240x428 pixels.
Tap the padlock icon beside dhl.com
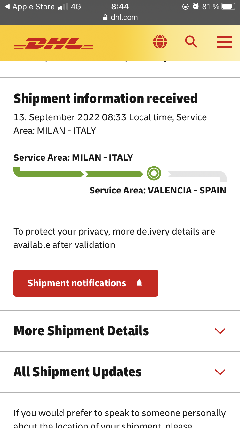[105, 18]
